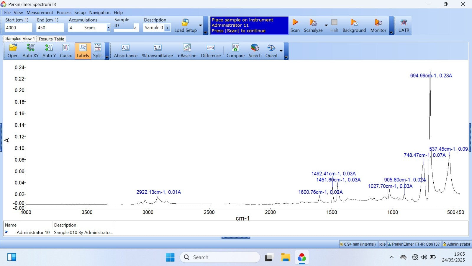
Task: Toggle Split view of spectra
Action: [97, 51]
